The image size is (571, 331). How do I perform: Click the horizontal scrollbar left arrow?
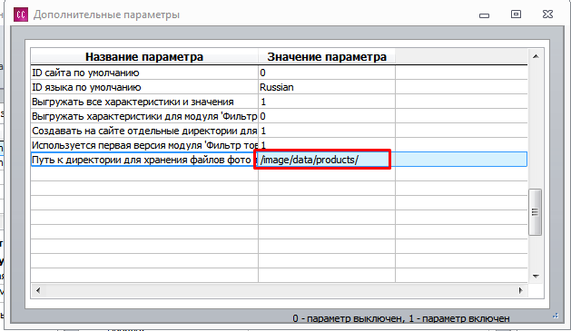38,290
